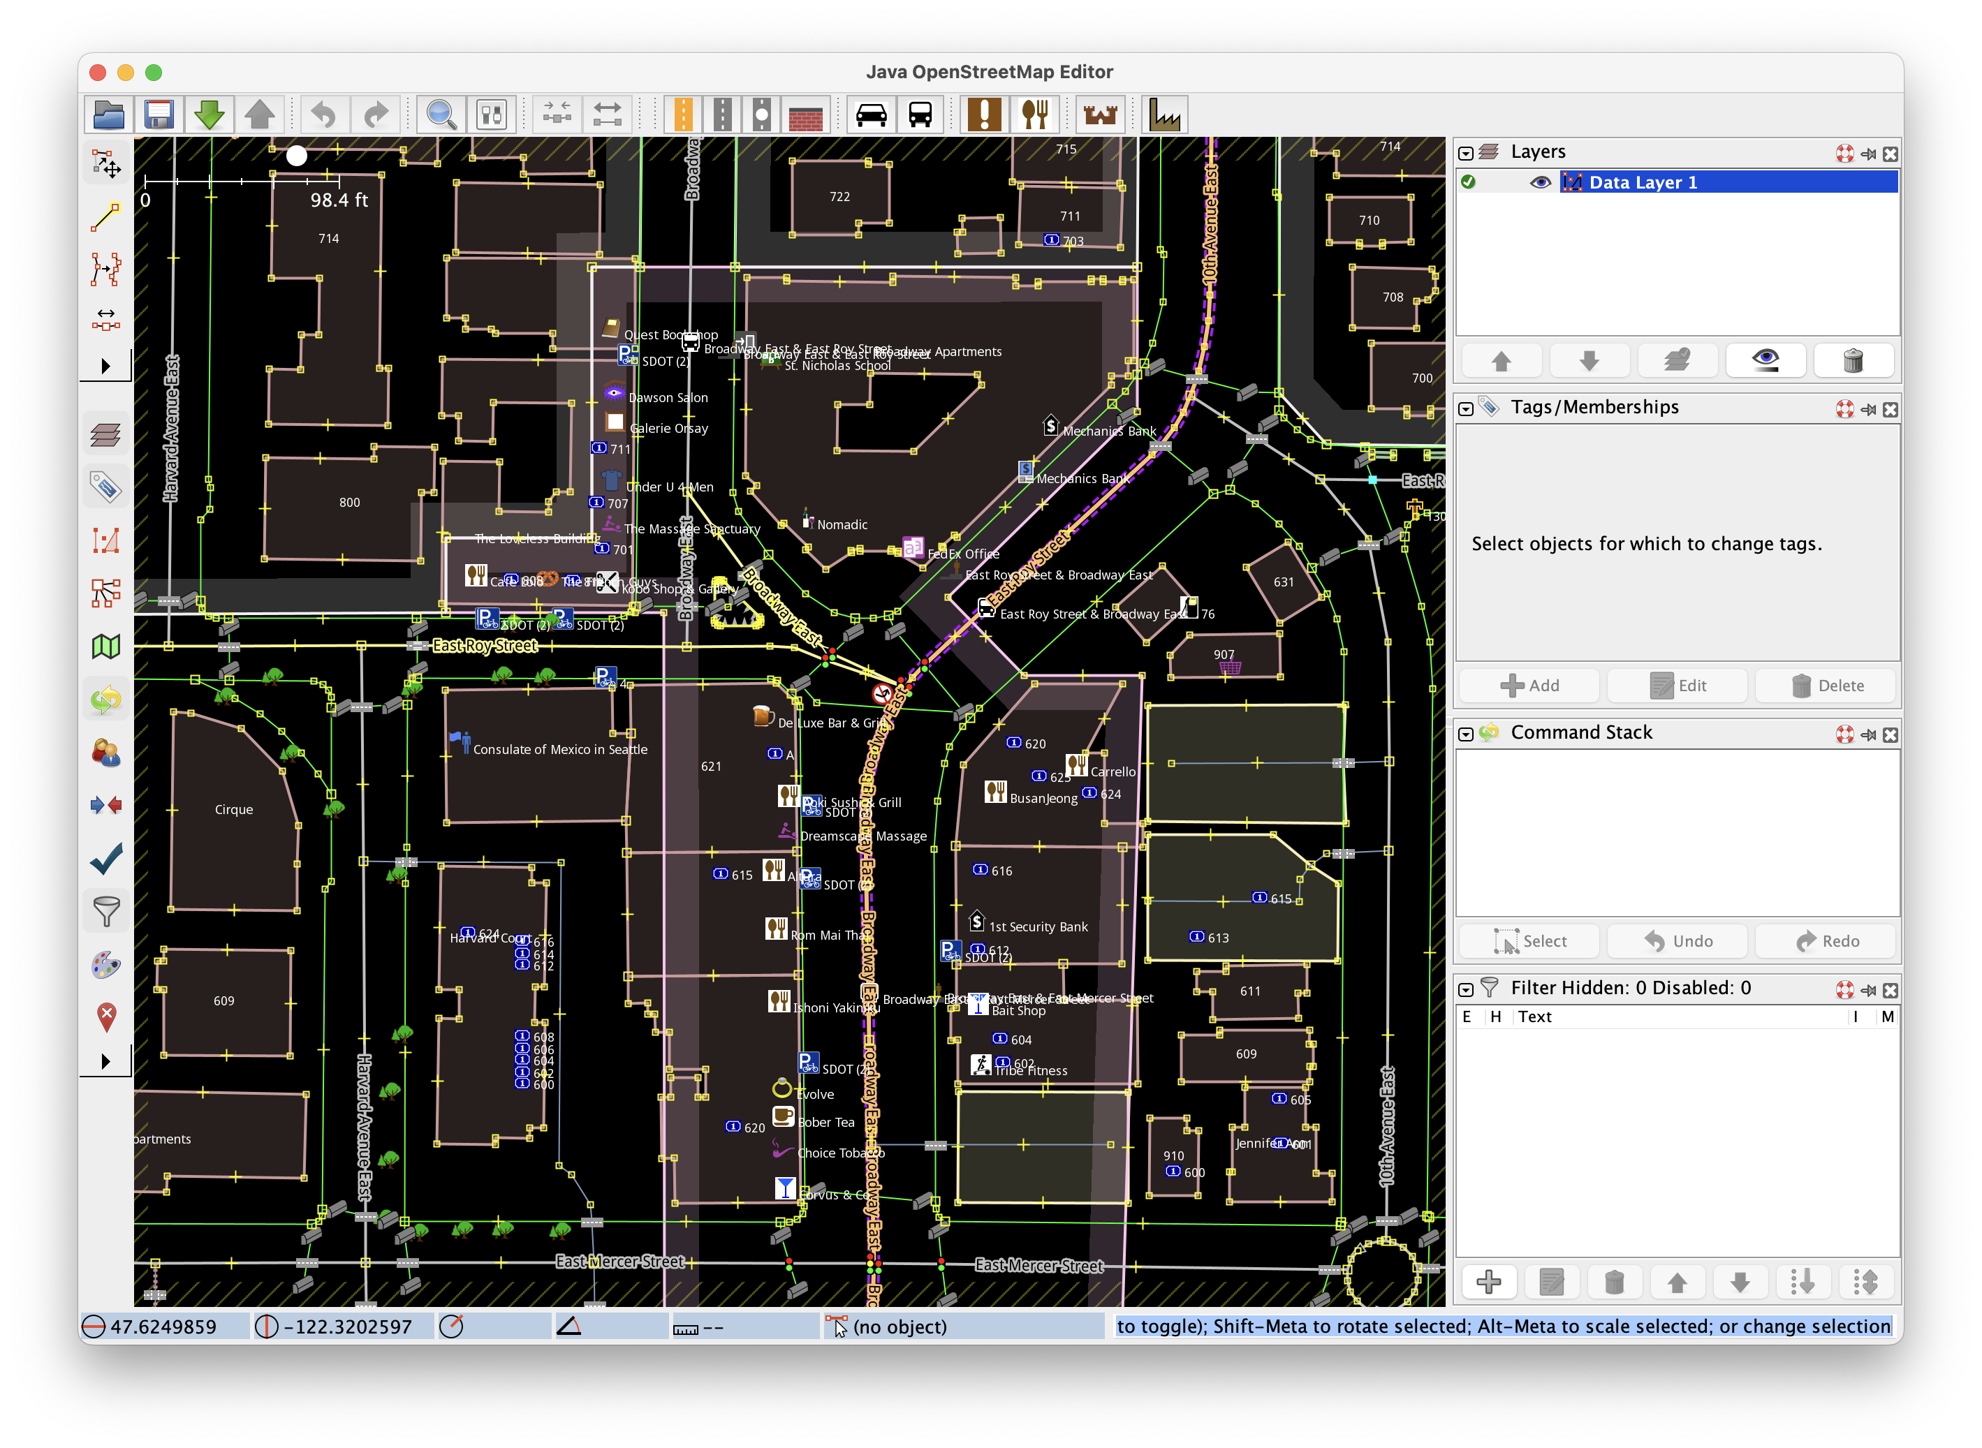This screenshot has height=1448, width=1982.
Task: Collapse the Filter panel triangle
Action: click(x=1466, y=989)
